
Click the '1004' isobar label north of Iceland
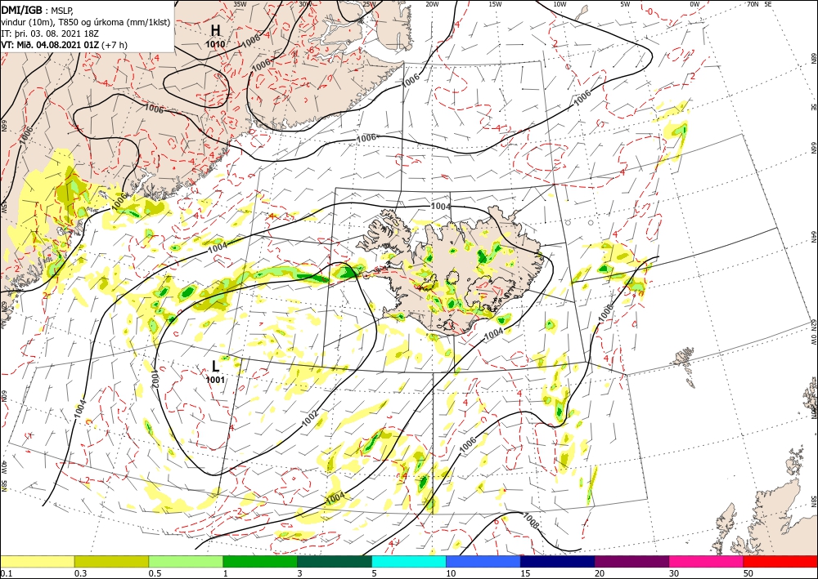pos(441,207)
